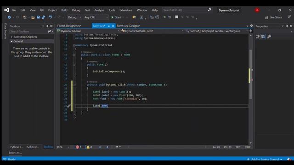Screen dimensions: 294x165
Task: Undo the last edit
Action: coord(51,17)
